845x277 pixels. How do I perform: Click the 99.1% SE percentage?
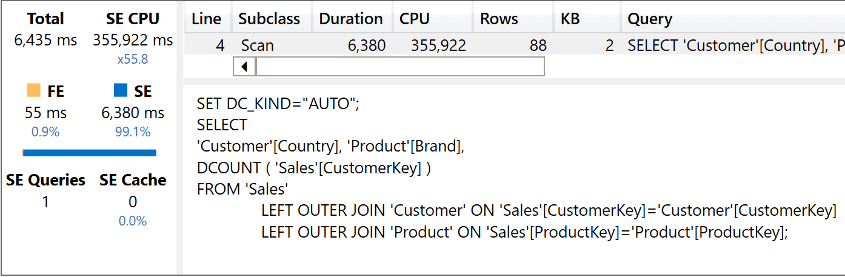point(133,132)
